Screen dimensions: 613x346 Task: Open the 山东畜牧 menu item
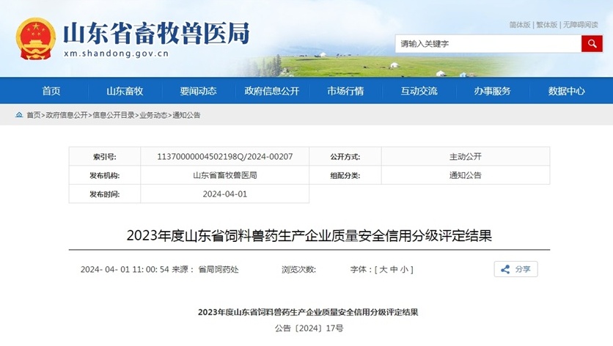pyautogui.click(x=125, y=91)
